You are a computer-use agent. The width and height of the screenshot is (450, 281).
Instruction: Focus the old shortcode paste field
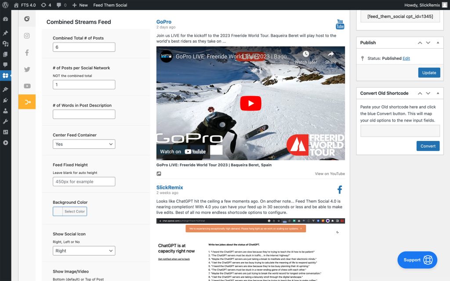pyautogui.click(x=400, y=131)
